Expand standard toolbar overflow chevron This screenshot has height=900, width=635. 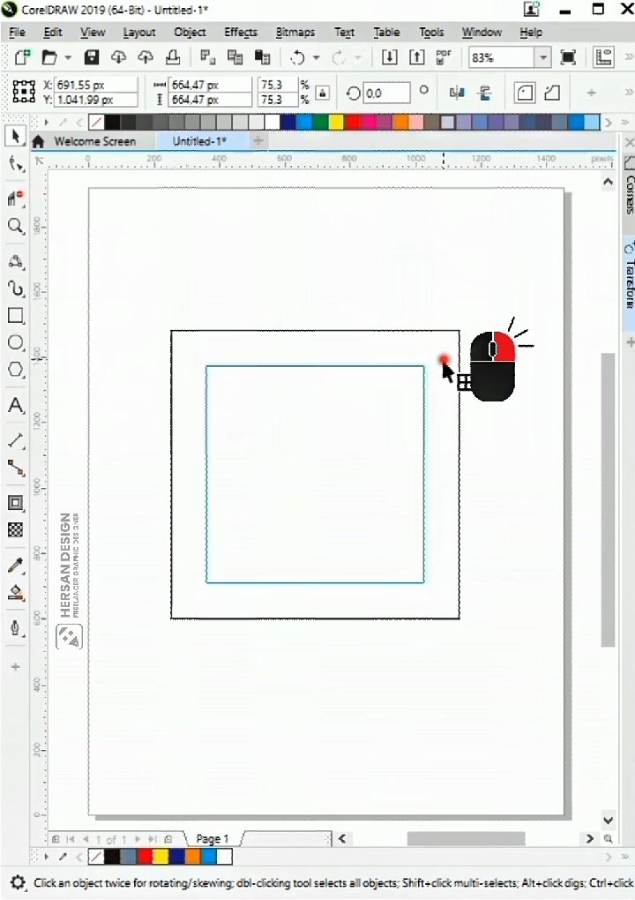click(x=629, y=57)
